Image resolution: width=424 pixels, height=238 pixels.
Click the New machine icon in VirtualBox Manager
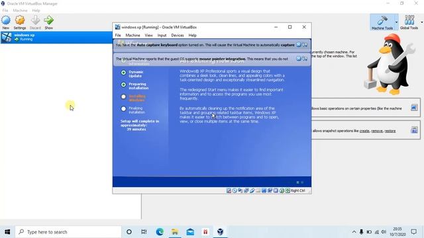pyautogui.click(x=6, y=20)
